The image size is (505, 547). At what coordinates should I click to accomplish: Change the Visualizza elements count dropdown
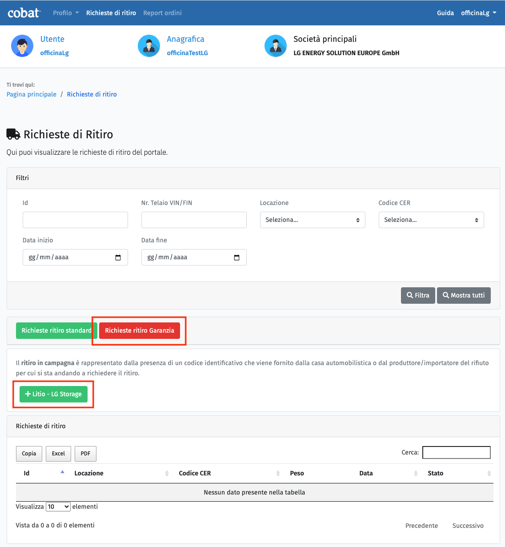point(58,507)
